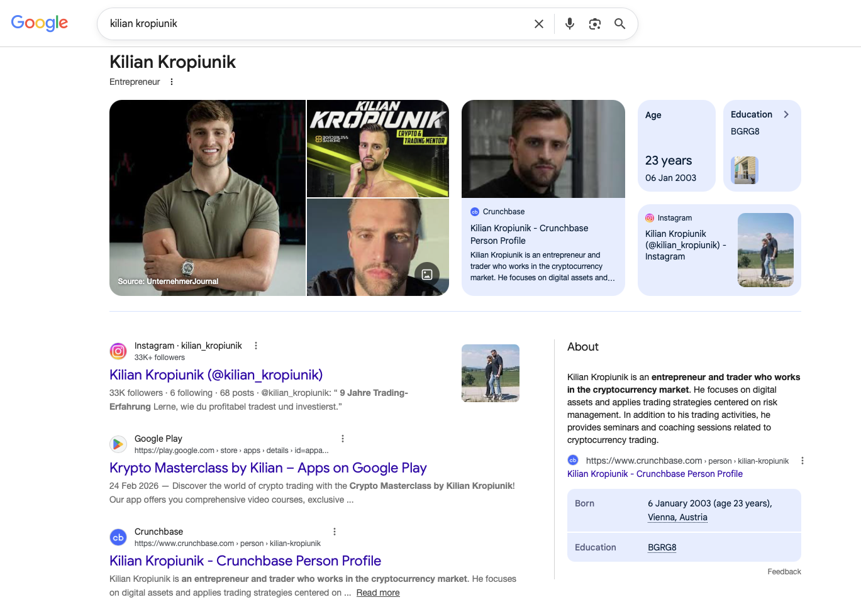861x612 pixels.
Task: Open search by image camera icon
Action: click(x=595, y=24)
